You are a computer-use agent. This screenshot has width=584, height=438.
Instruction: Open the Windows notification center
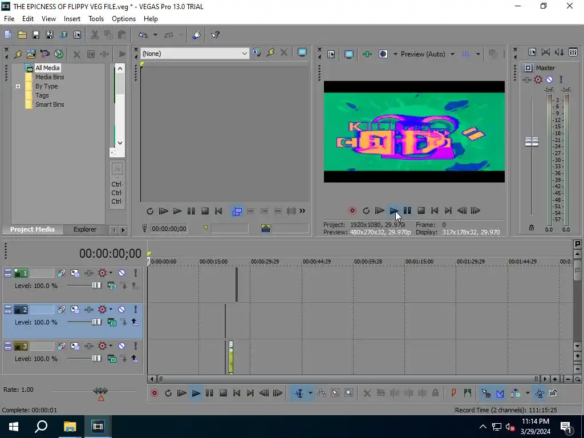click(566, 427)
